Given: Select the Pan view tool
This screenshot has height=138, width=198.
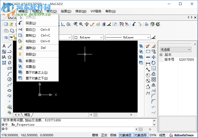Looking at the screenshot, I should coord(87,24).
